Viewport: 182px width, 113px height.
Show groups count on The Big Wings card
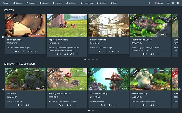tap(30, 51)
